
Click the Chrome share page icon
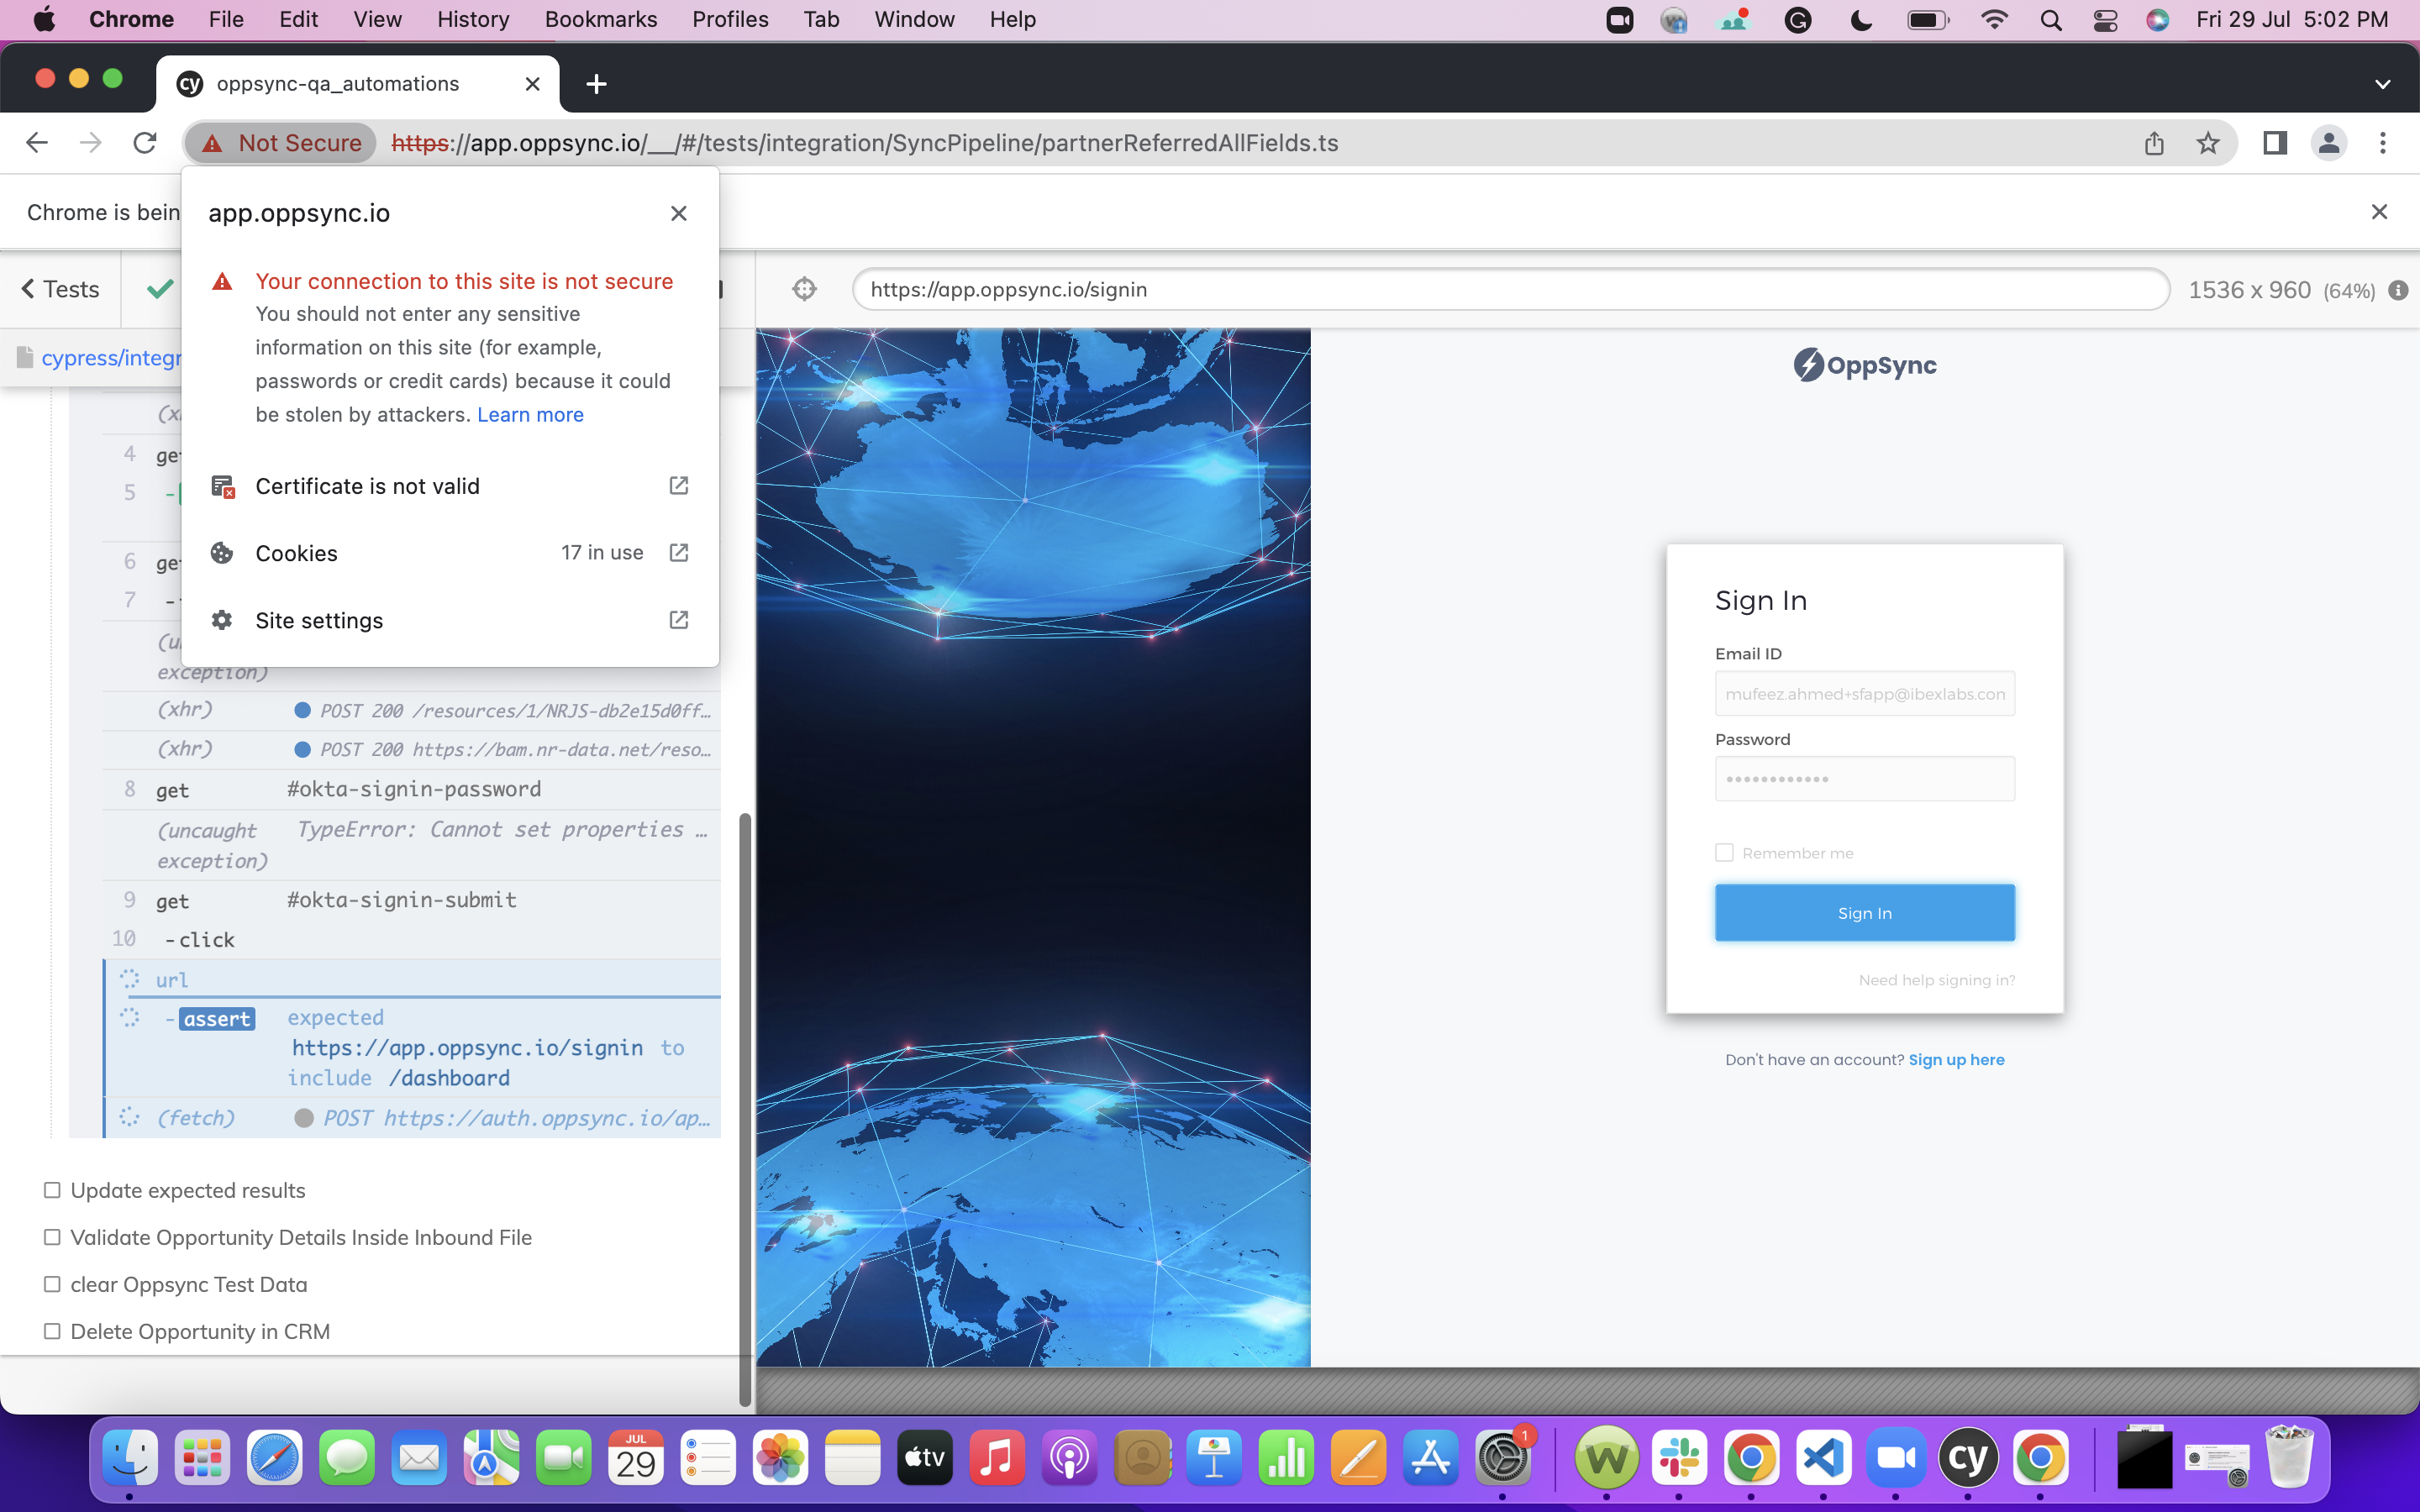[2154, 143]
